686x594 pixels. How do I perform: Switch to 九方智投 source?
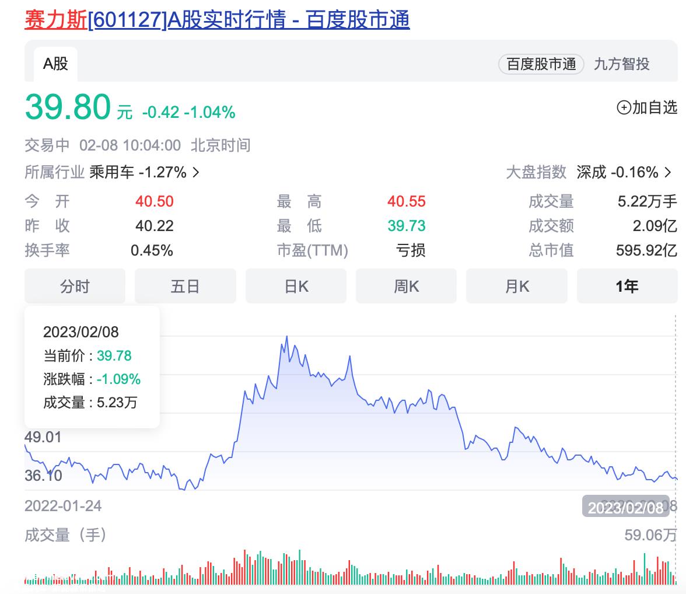621,64
